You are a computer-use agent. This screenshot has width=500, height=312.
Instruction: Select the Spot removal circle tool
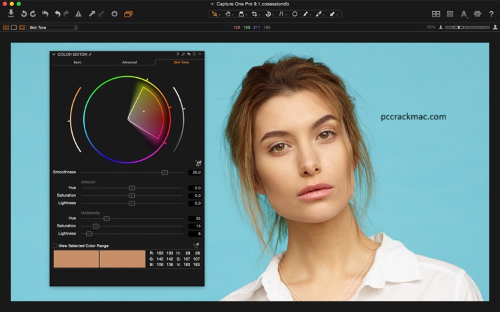(x=295, y=14)
